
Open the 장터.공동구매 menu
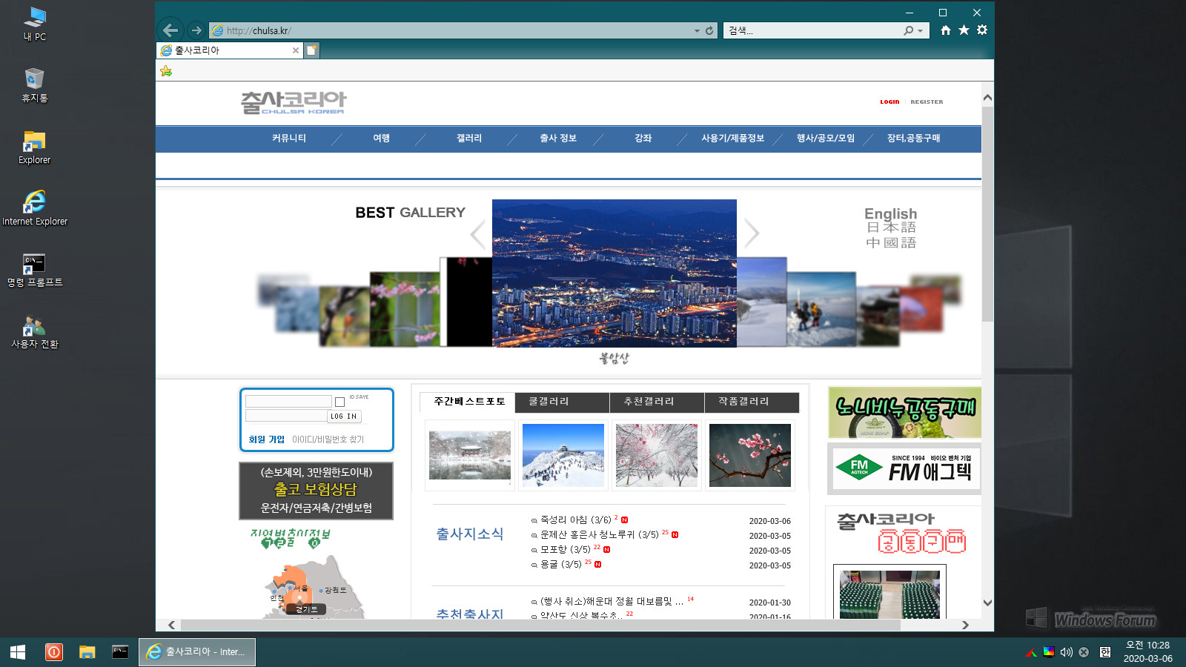click(913, 139)
